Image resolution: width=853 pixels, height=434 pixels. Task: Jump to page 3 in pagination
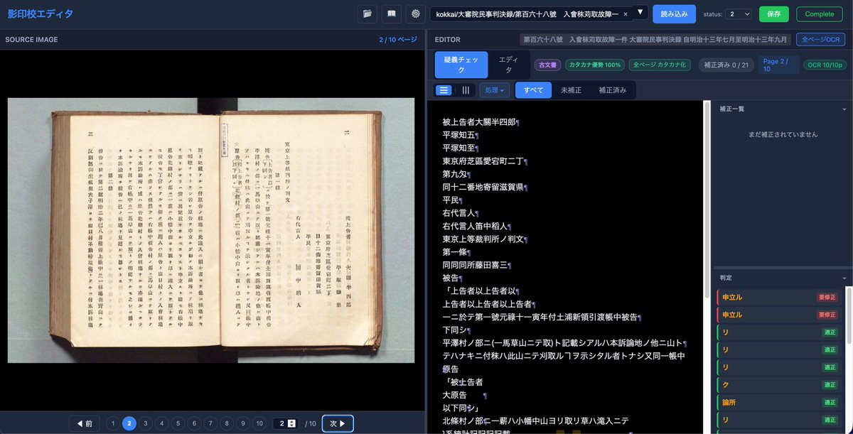(x=145, y=423)
